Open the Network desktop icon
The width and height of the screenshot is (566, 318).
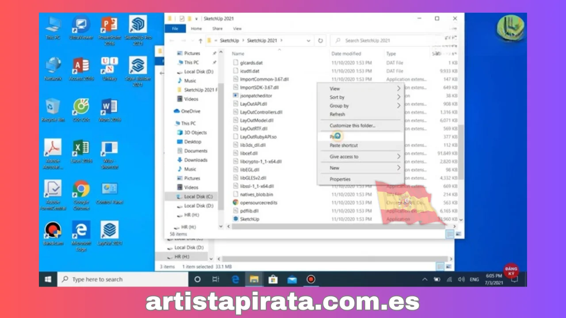[x=53, y=68]
